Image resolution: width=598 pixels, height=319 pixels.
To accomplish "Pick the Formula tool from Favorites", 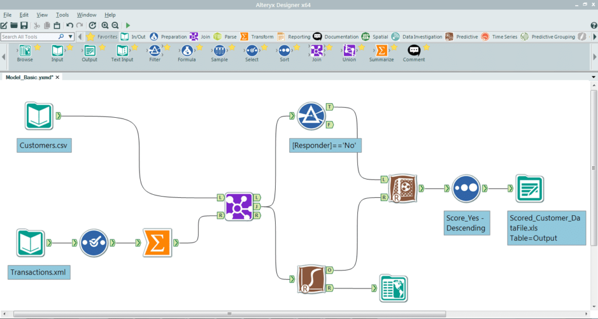I will [x=187, y=51].
